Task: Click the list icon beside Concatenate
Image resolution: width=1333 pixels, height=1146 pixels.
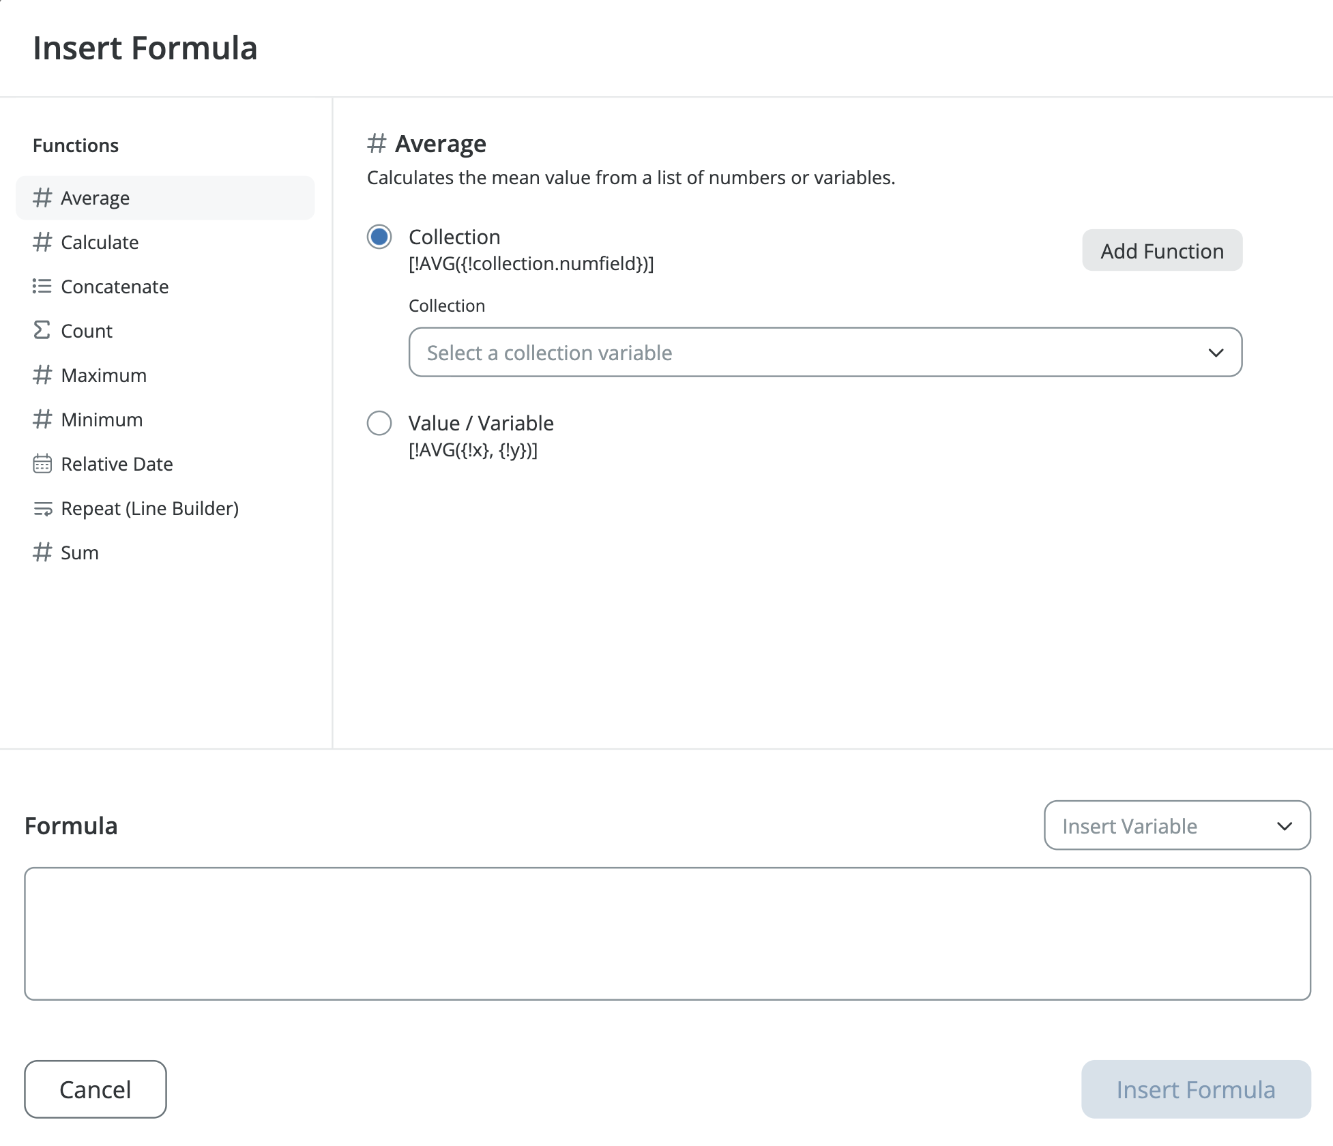Action: click(42, 286)
